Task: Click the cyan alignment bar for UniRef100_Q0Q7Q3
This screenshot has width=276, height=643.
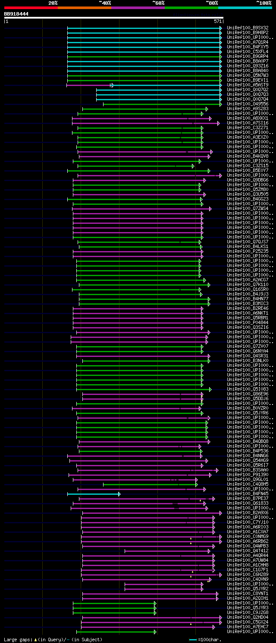Action: tap(159, 94)
